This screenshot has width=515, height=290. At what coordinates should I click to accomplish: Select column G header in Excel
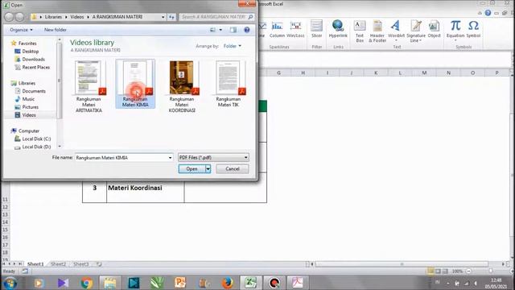(x=278, y=72)
